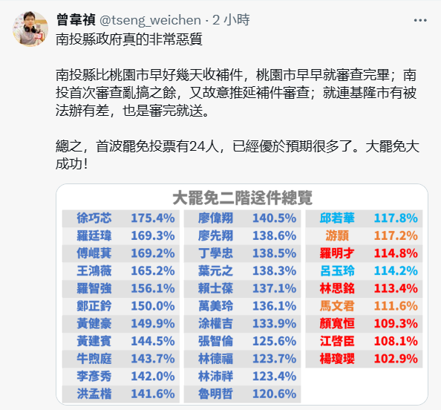The image size is (441, 410).
Task: Click 游顥 117.2% orange entry
Action: pos(364,235)
